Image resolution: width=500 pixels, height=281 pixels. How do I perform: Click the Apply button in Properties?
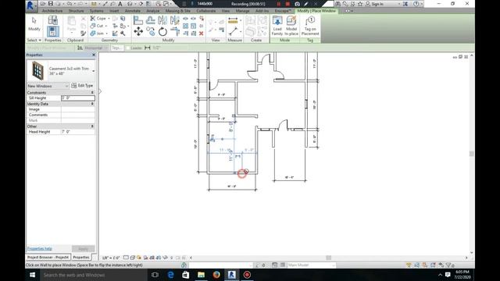tap(83, 248)
